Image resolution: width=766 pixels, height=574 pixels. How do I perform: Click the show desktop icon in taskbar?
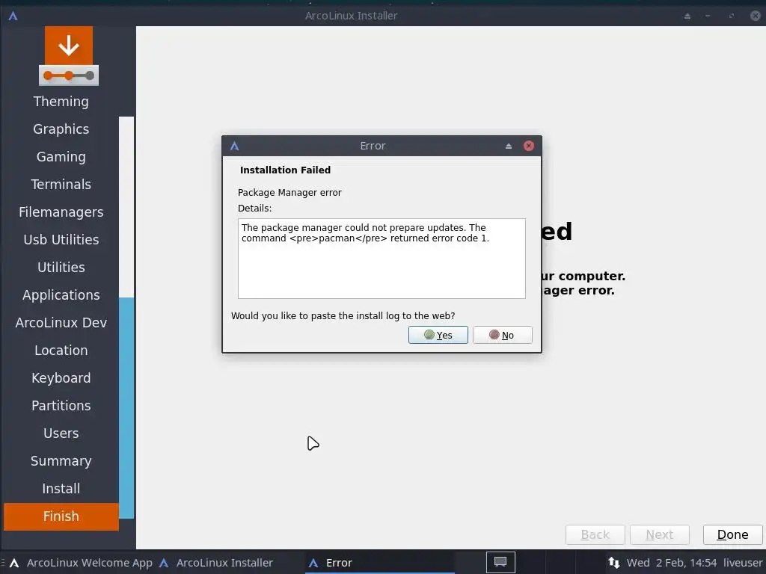click(500, 562)
